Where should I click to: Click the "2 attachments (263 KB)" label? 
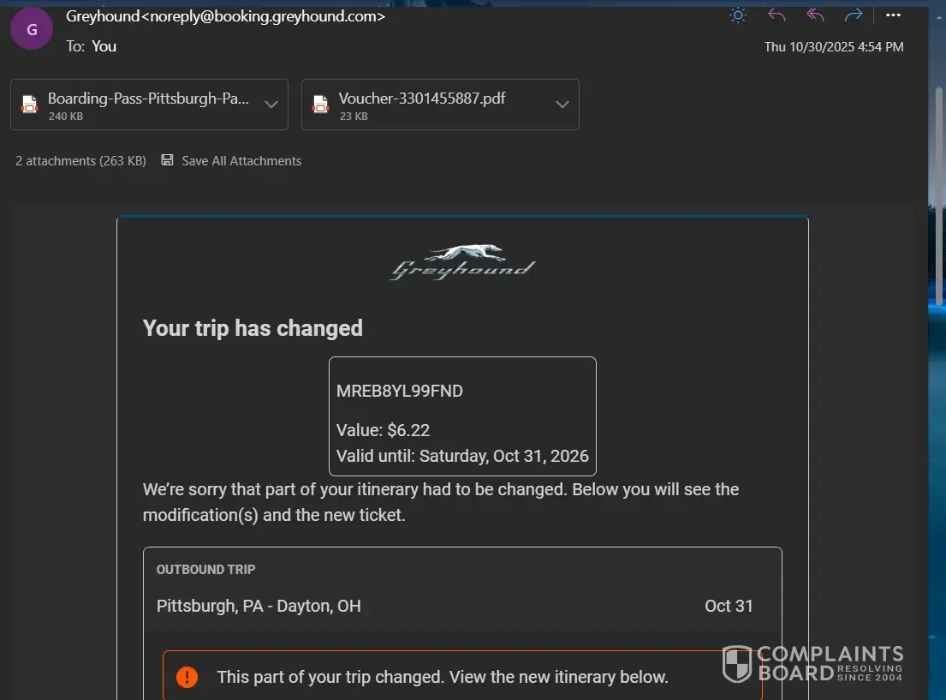80,161
